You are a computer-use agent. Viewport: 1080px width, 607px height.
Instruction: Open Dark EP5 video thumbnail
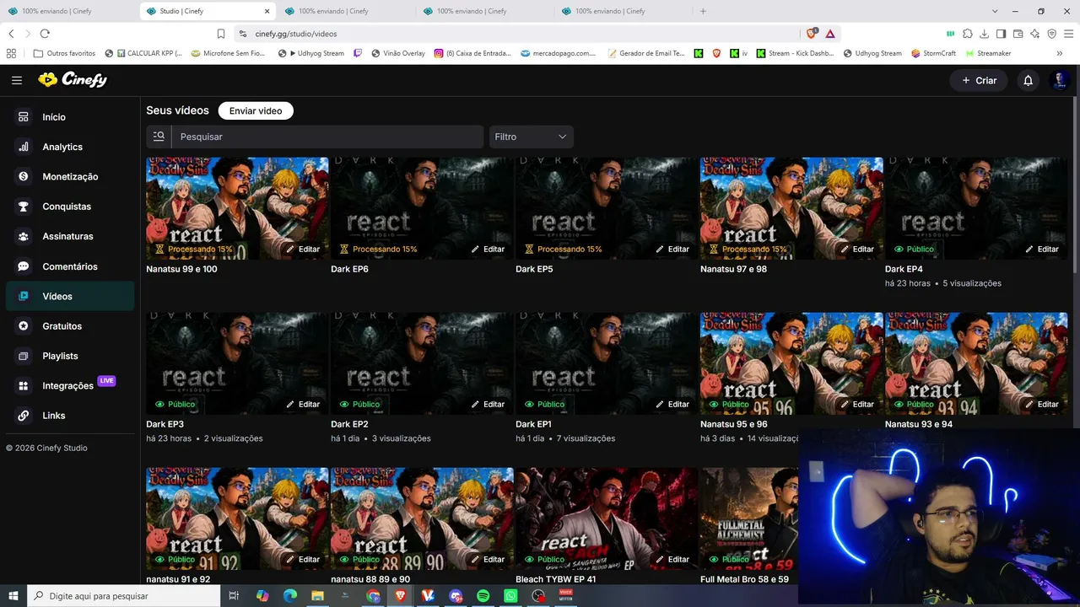click(607, 208)
